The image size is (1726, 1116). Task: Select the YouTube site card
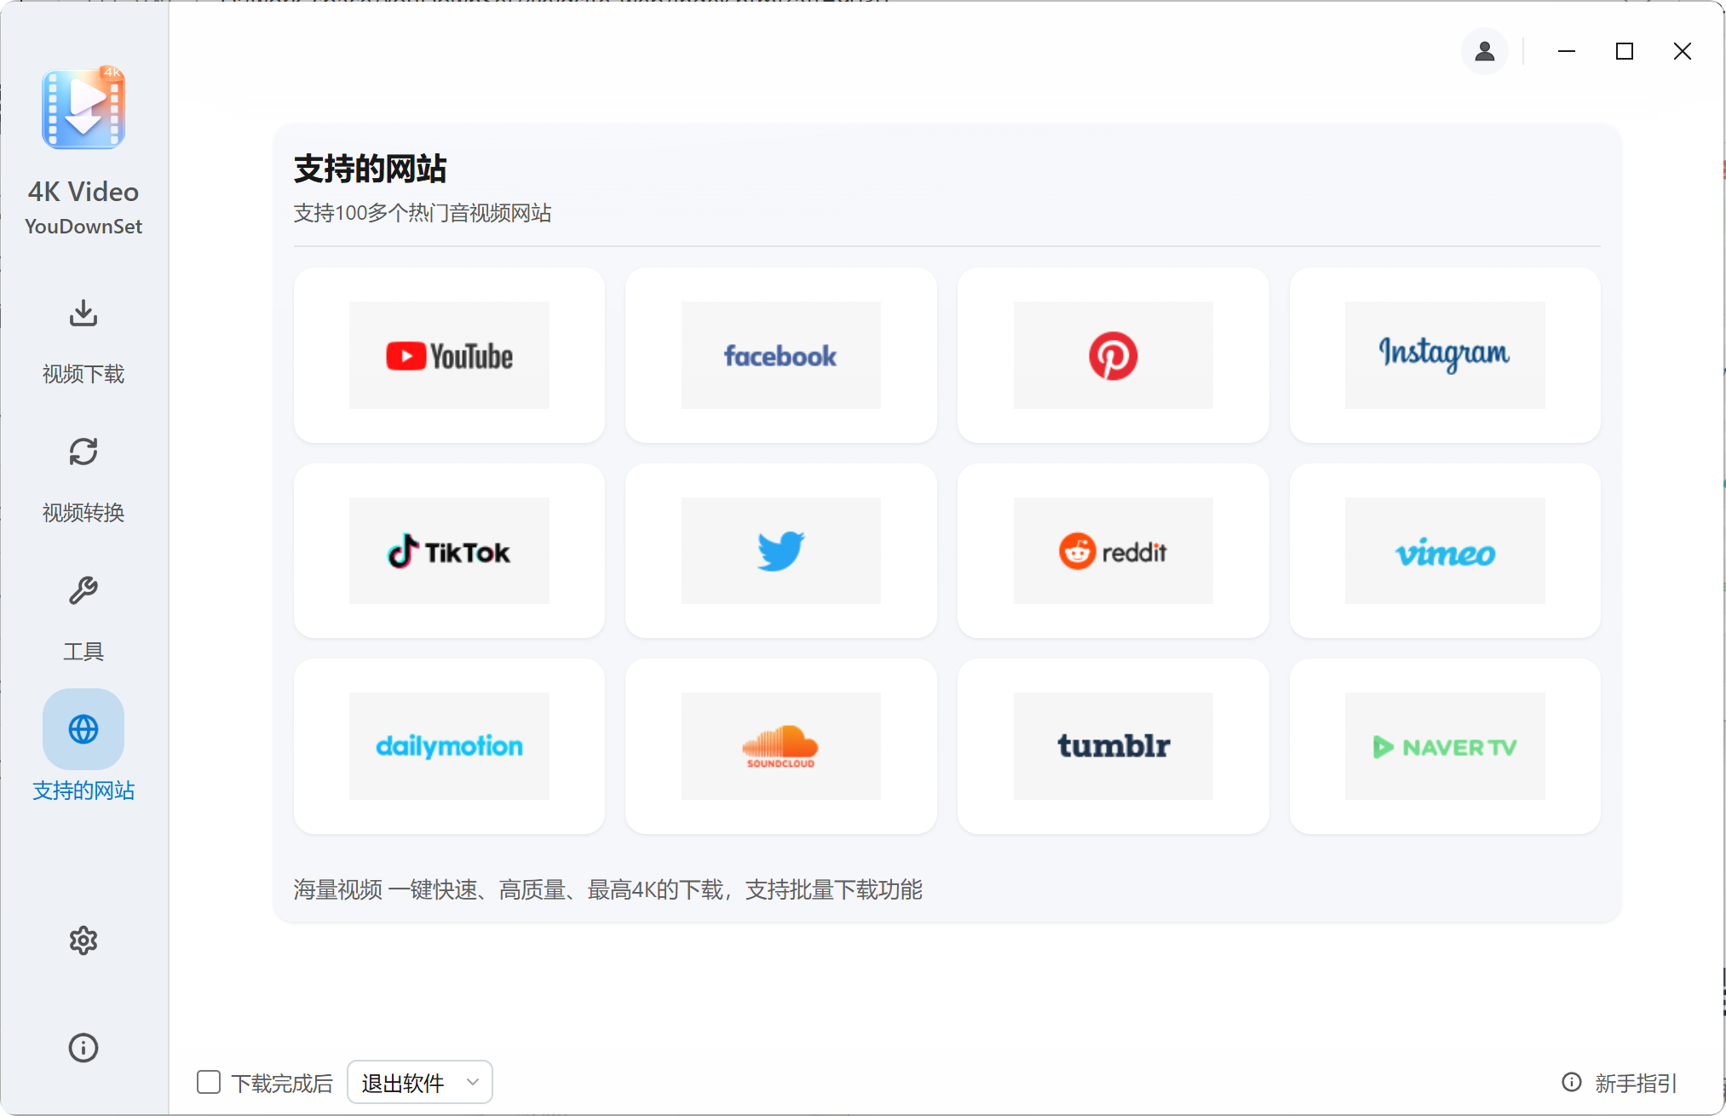[x=449, y=355]
